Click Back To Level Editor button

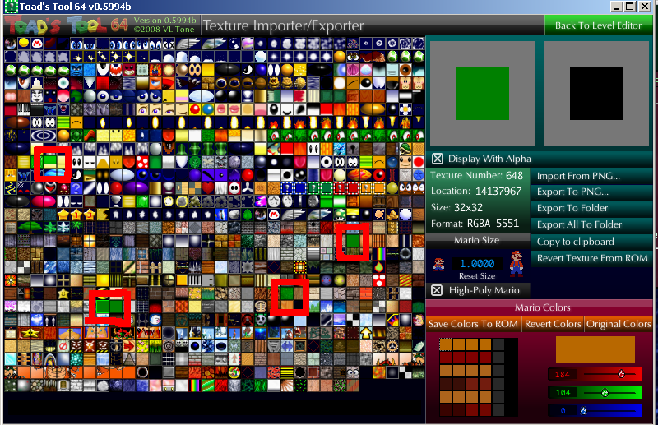[x=598, y=25]
